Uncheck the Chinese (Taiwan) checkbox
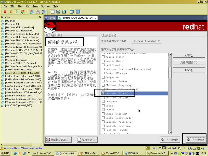The image size is (208, 156). click(x=103, y=93)
